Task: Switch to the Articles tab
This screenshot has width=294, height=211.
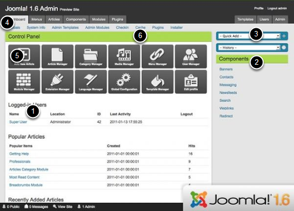Action: point(54,20)
